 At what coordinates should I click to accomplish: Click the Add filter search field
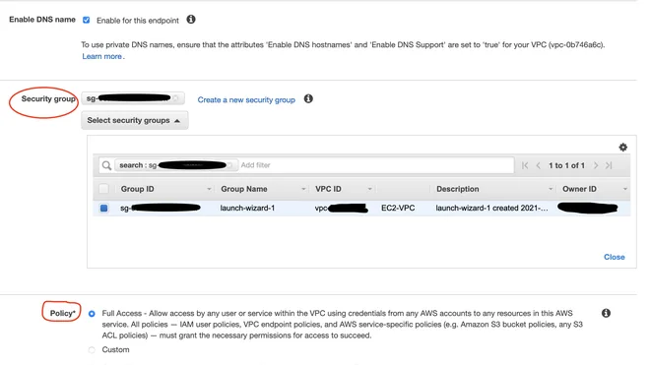tap(375, 165)
